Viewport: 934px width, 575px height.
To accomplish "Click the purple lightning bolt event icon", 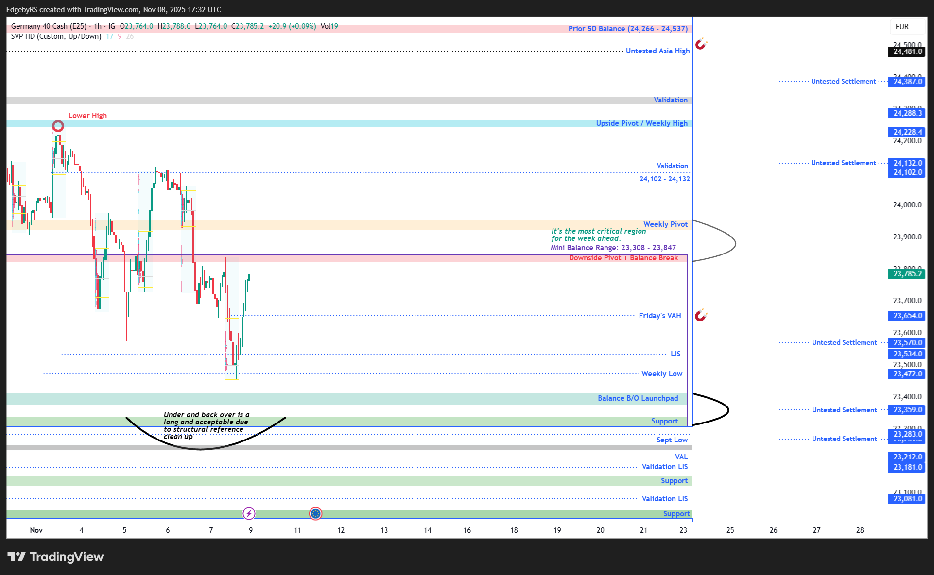I will click(x=249, y=513).
